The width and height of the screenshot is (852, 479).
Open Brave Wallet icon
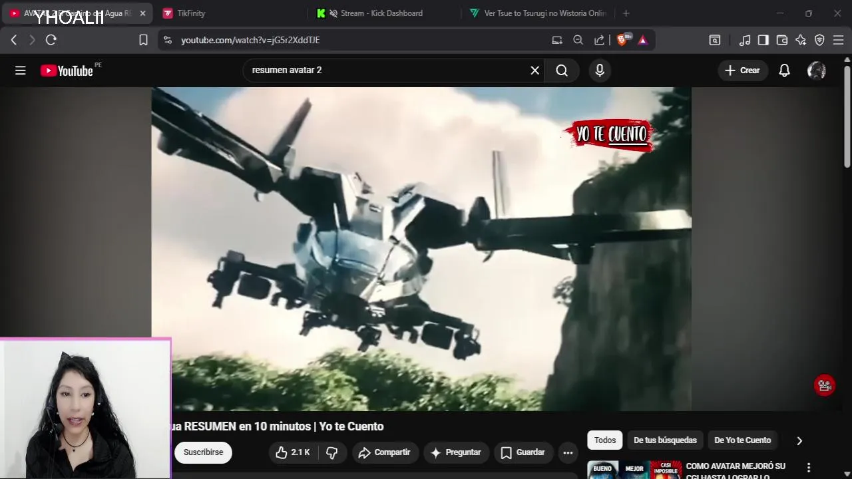[782, 40]
